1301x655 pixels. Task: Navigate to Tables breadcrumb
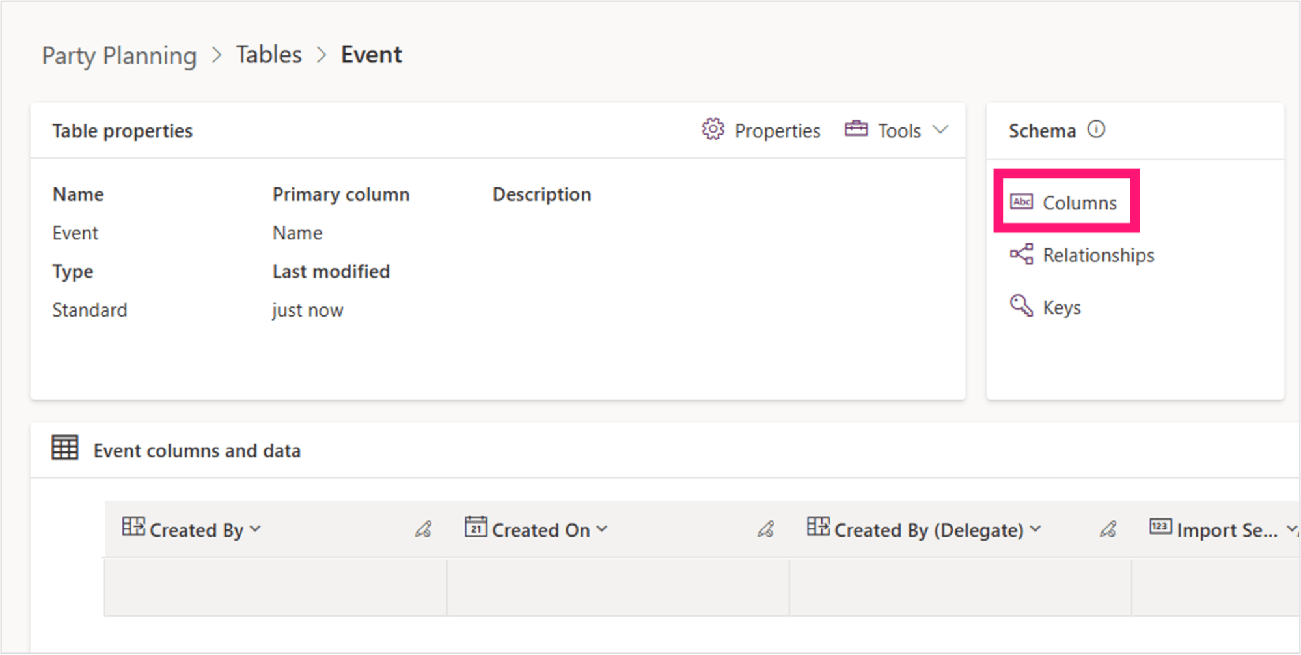pyautogui.click(x=269, y=55)
